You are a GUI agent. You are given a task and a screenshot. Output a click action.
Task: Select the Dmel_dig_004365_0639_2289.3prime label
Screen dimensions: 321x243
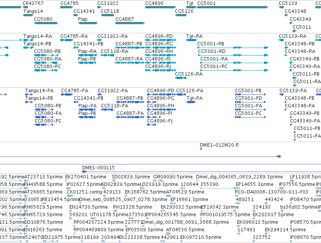(x=240, y=177)
